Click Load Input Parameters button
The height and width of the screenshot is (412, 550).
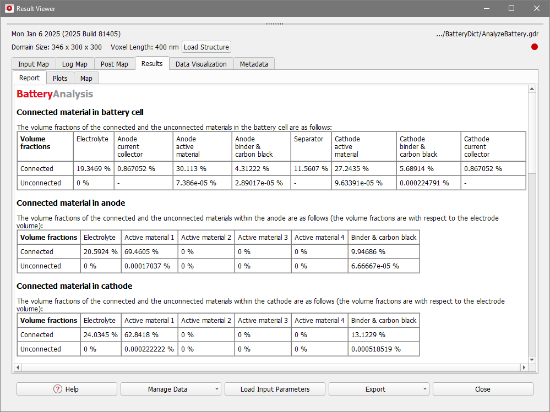click(x=275, y=389)
